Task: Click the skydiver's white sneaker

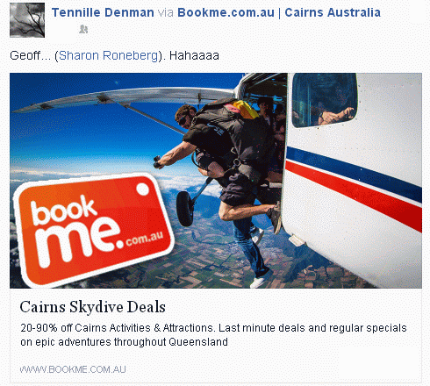Action: click(x=261, y=281)
